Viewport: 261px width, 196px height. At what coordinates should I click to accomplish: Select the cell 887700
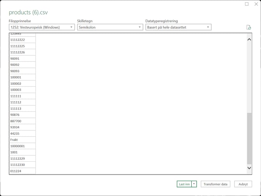pyautogui.click(x=23, y=121)
